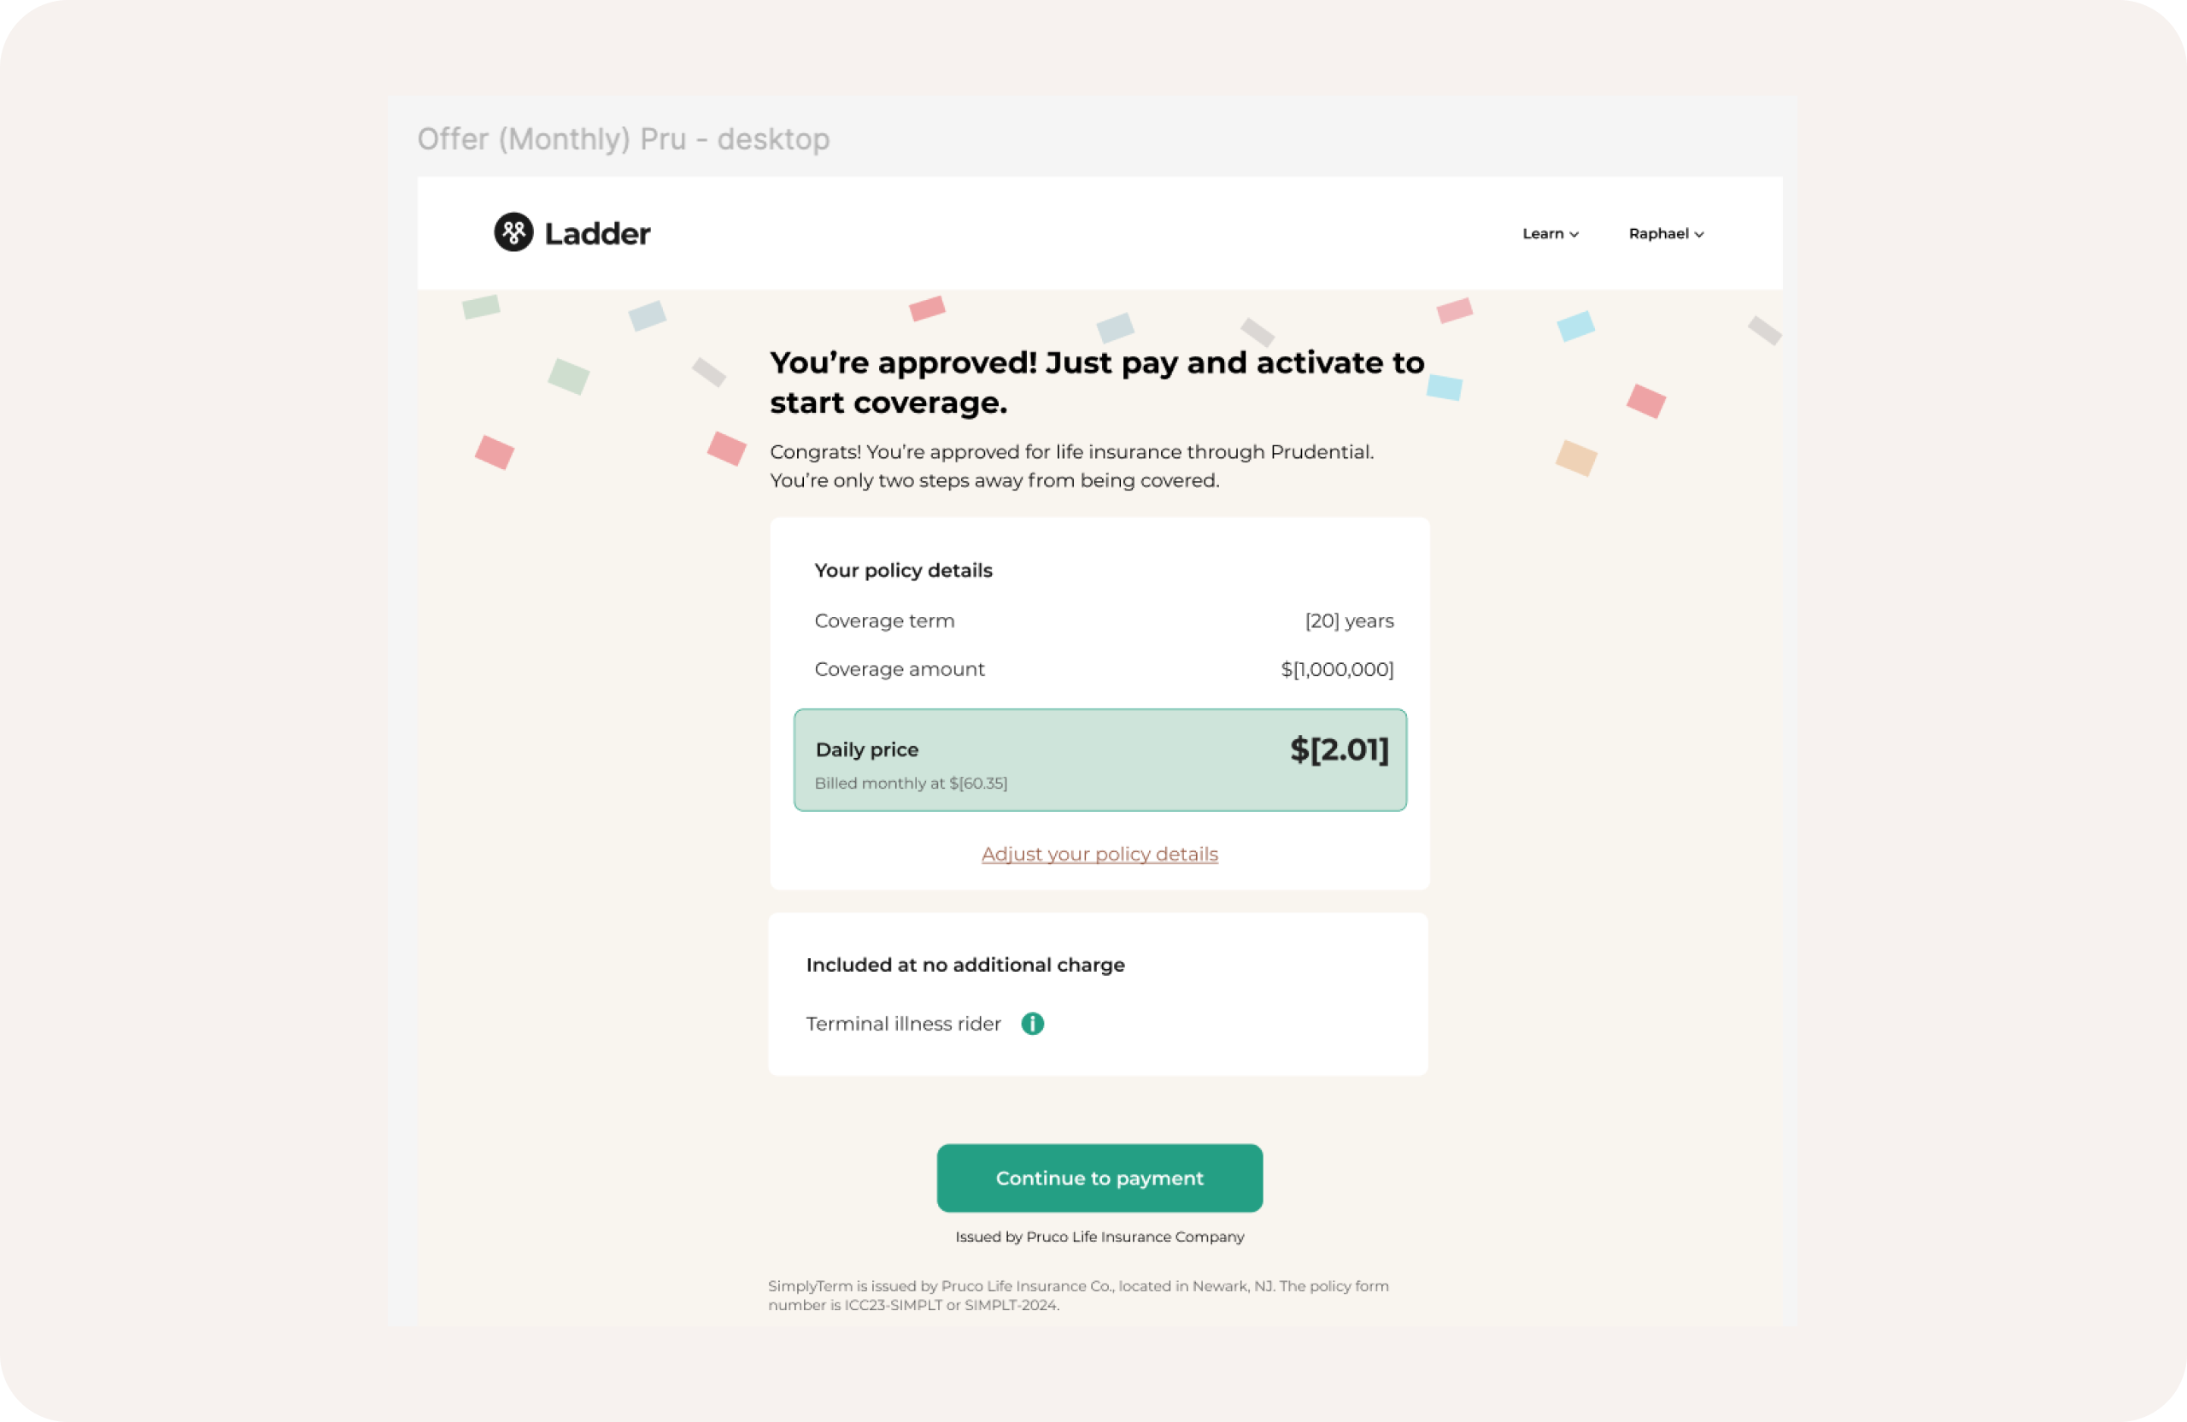Click the $[2.01] daily price amount
Screen dimensions: 2187x1422
point(1339,750)
